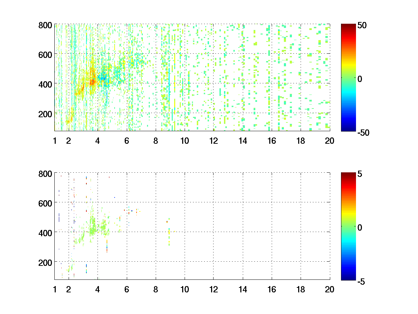The height and width of the screenshot is (314, 418).
Task: Click y-axis tick '800' of the upper plot
Action: (45, 25)
